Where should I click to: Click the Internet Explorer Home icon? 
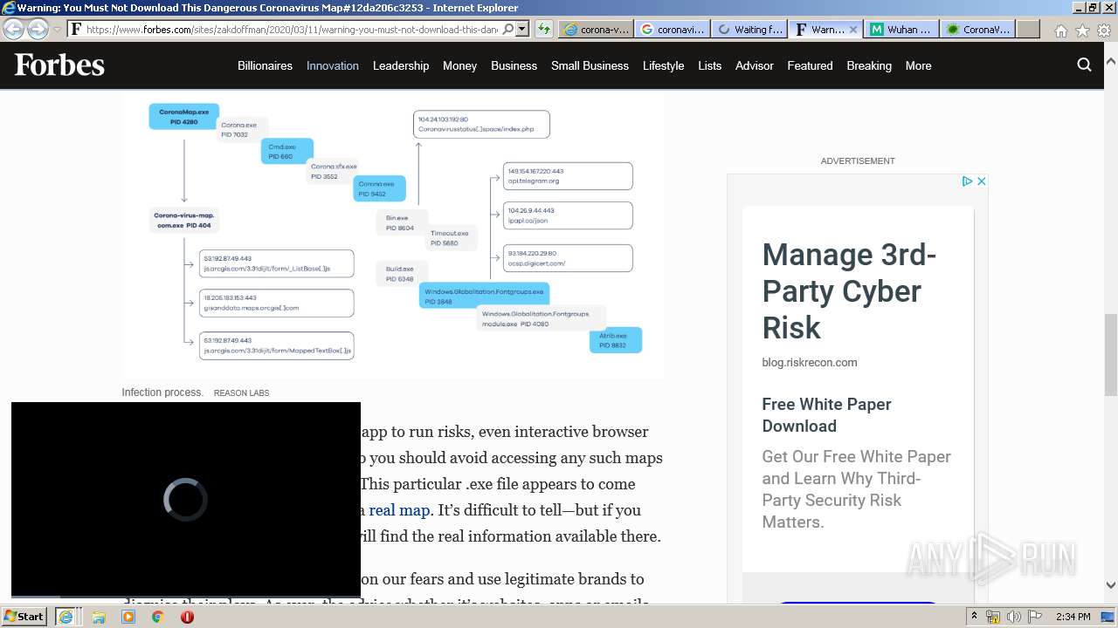(x=1060, y=31)
